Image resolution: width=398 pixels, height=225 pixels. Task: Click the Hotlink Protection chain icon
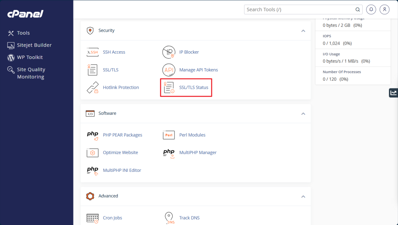pos(93,87)
